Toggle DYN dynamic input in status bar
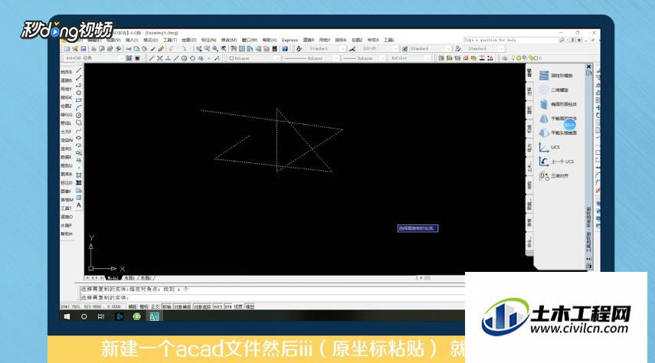Viewport: 655px width, 363px height. tap(228, 306)
